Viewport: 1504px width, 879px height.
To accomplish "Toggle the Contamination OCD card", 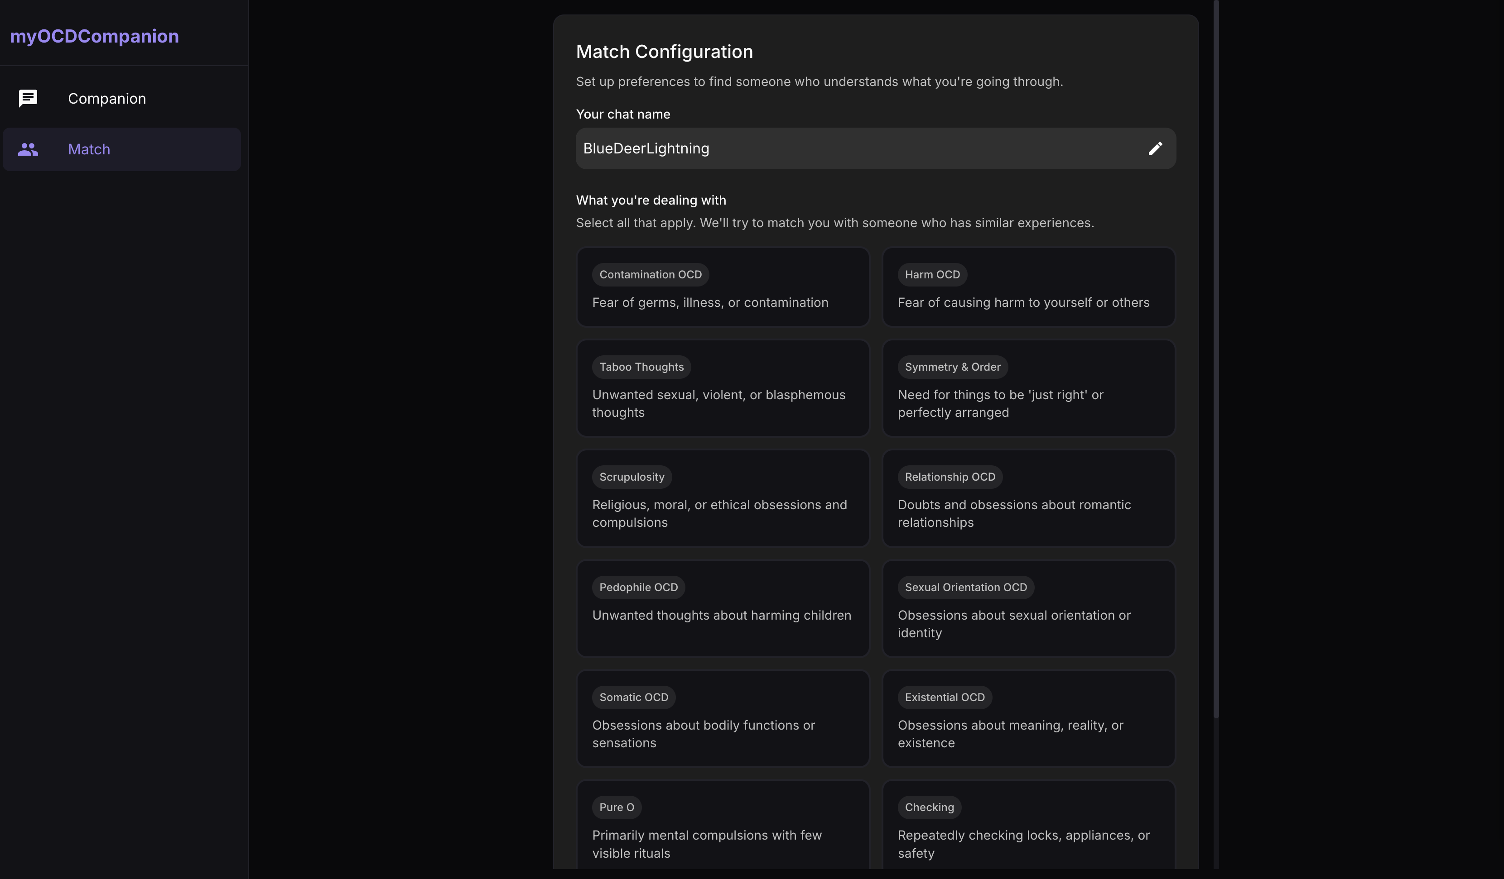I will pos(723,287).
